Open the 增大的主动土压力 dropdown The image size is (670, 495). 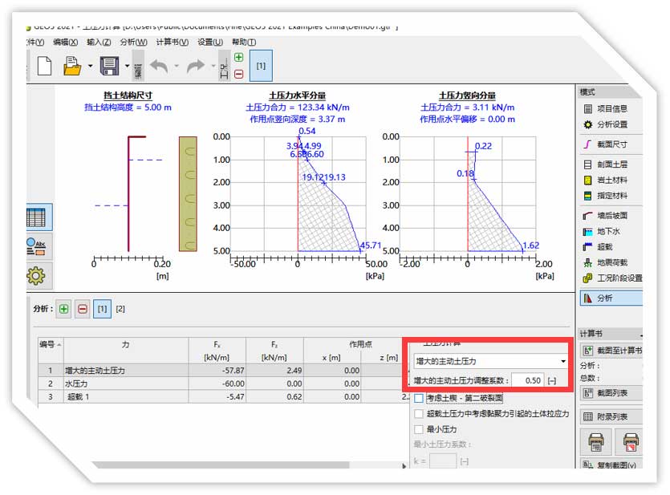[489, 362]
